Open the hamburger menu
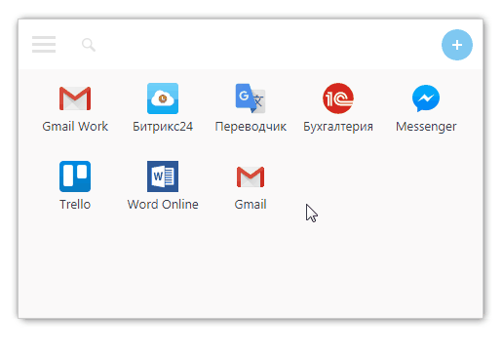 [x=44, y=44]
